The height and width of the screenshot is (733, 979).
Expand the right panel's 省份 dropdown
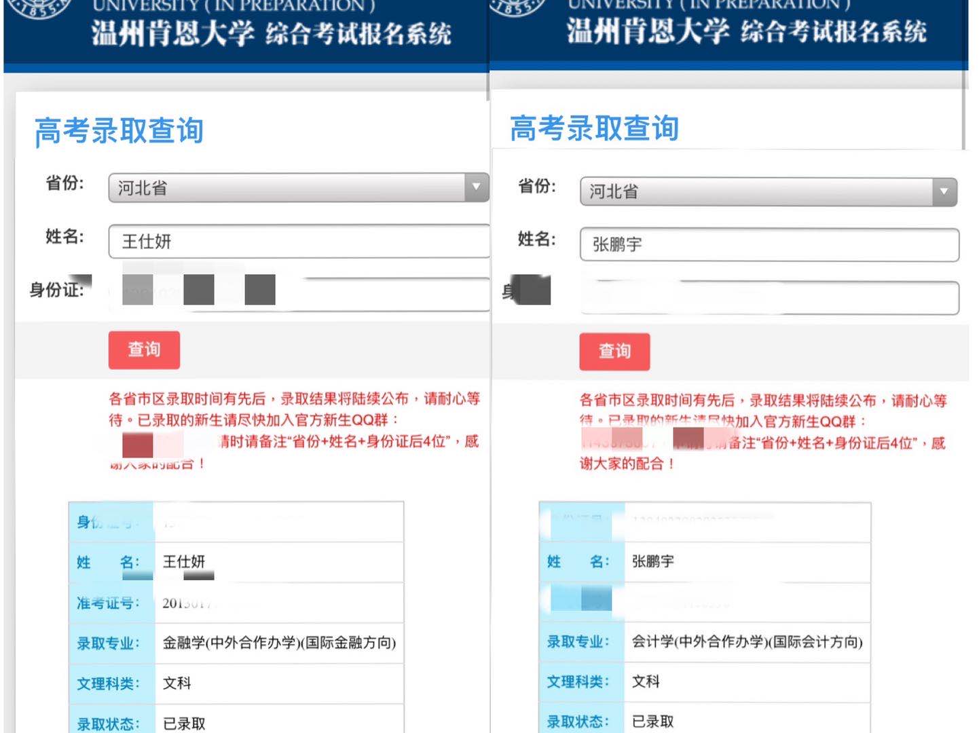(944, 191)
